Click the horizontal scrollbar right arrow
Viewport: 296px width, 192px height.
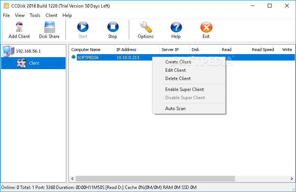tap(291, 178)
